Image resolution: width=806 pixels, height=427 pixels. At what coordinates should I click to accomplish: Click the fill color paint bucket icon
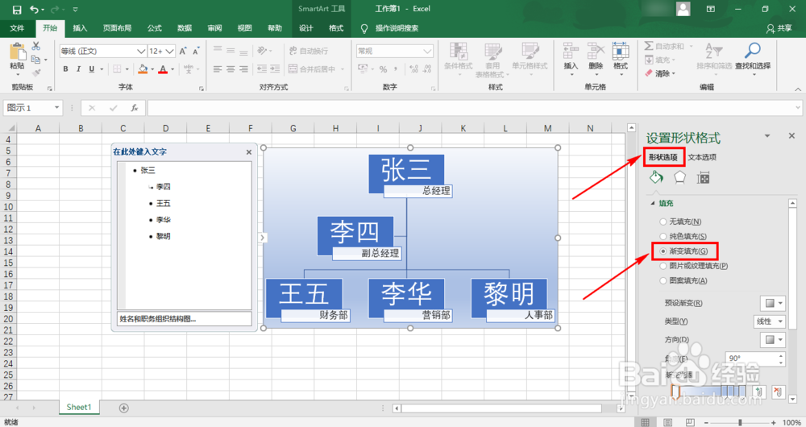pyautogui.click(x=143, y=68)
